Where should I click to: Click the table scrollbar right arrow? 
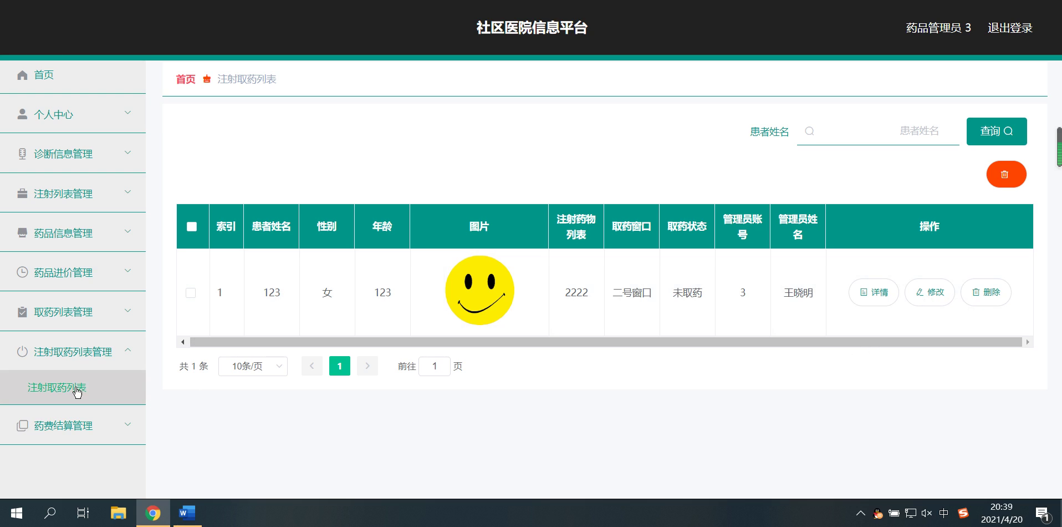tap(1028, 342)
